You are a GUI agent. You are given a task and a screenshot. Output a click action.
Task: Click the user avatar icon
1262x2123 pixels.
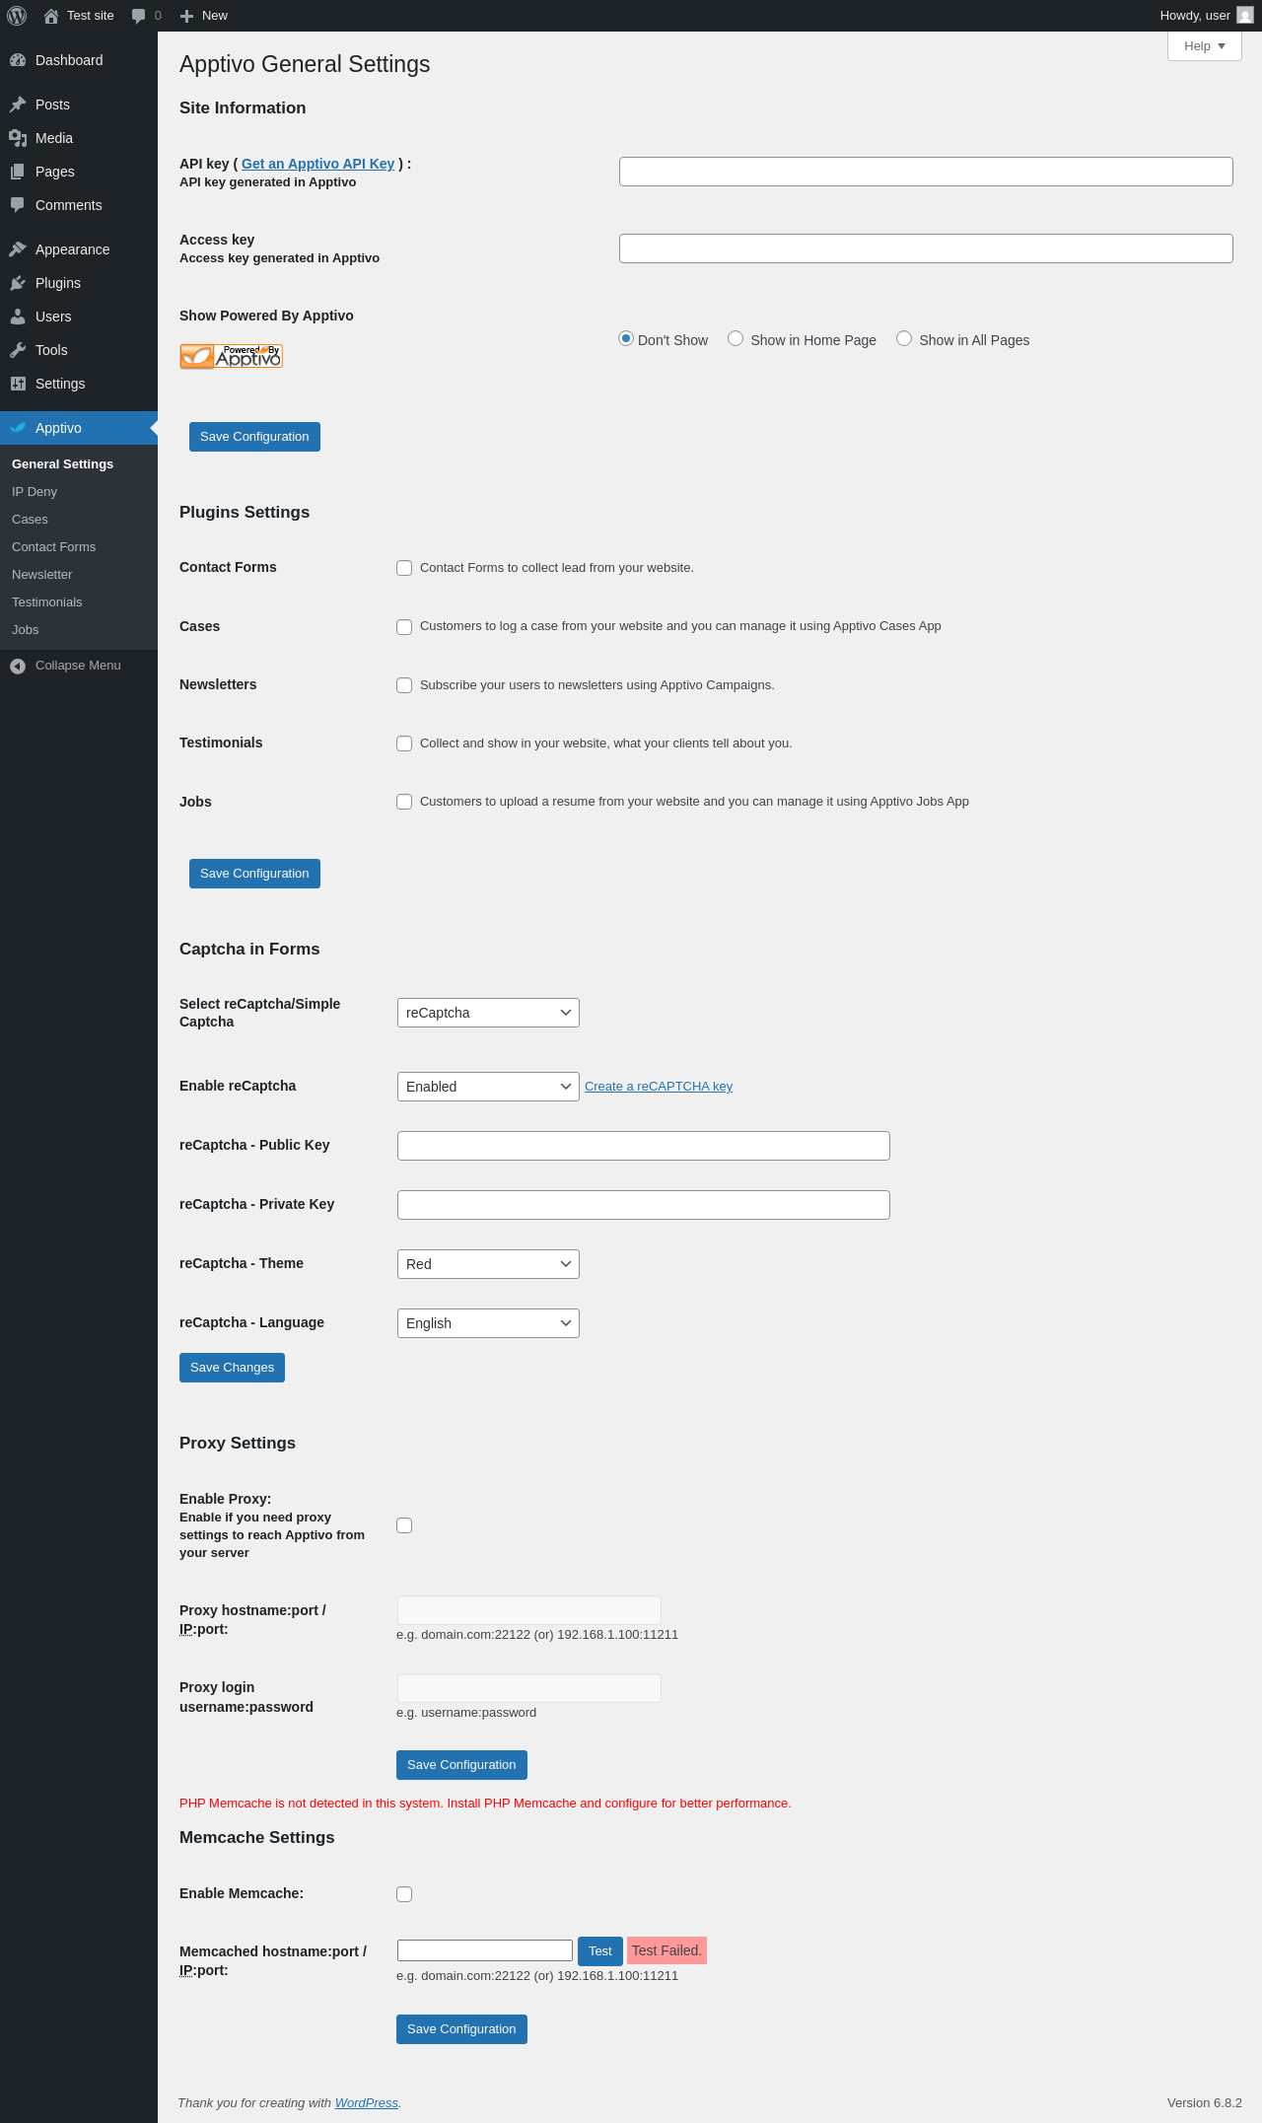1245,16
